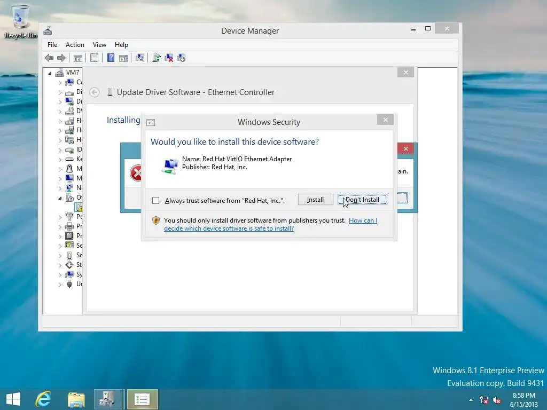This screenshot has height=410, width=547.
Task: Click the Forward arrow in Device Manager toolbar
Action: point(61,58)
